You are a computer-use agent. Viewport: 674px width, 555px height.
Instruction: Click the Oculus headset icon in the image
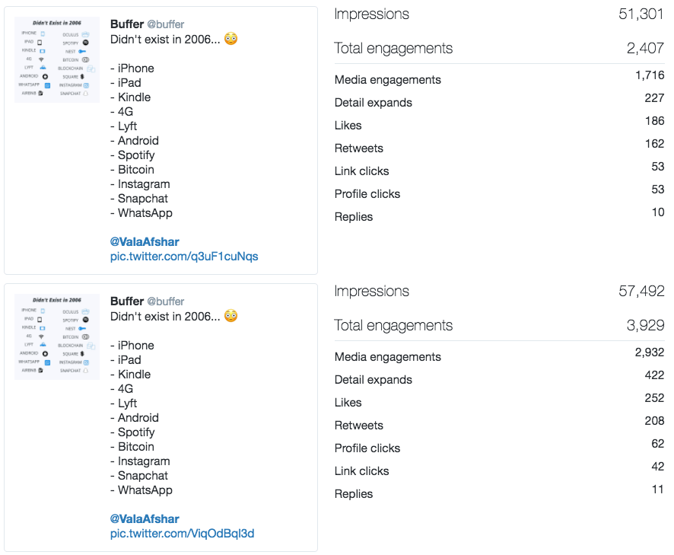(86, 35)
